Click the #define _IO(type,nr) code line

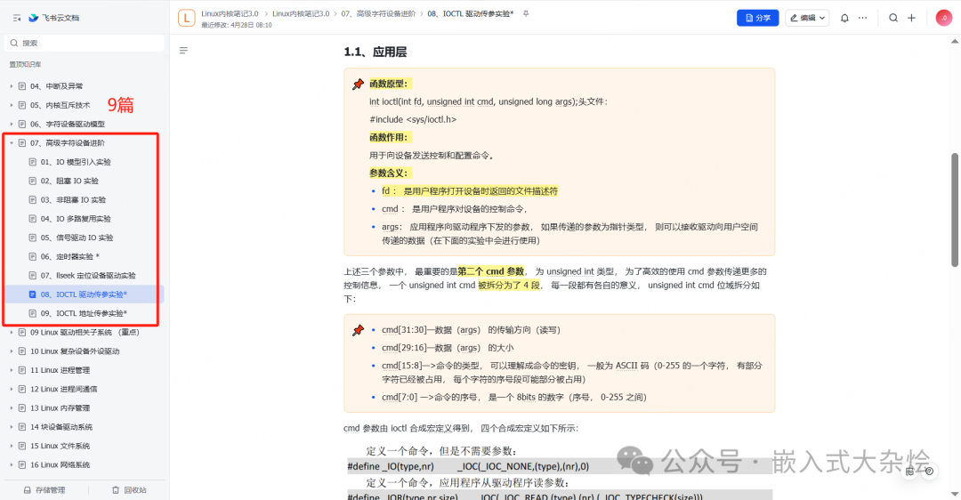click(468, 466)
